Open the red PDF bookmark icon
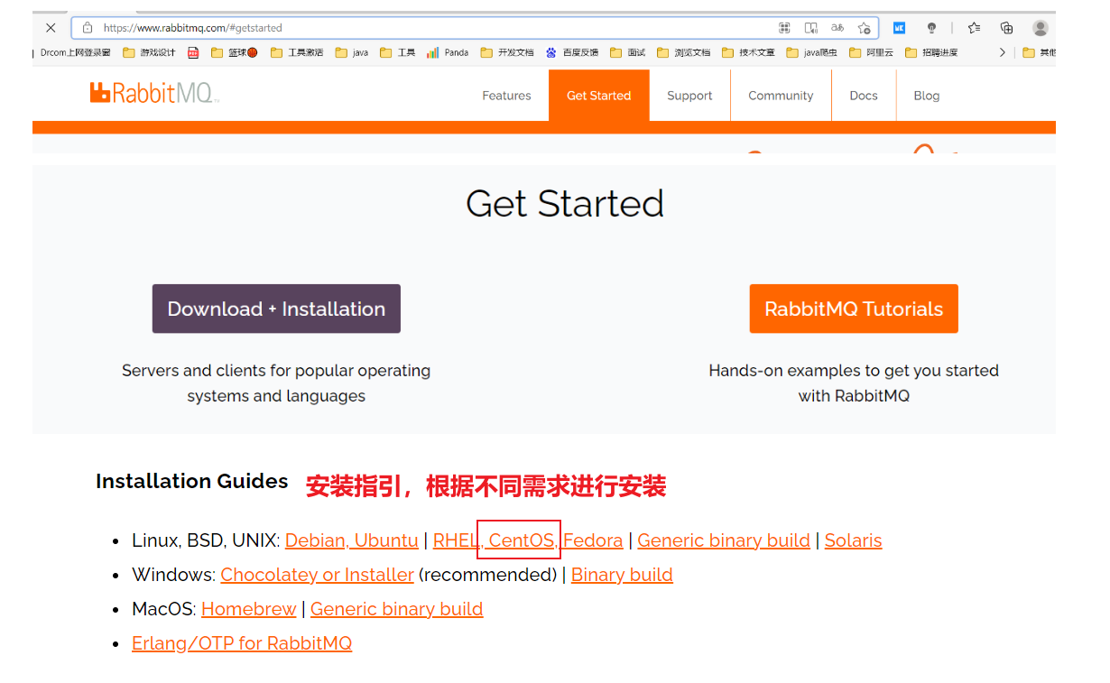Image resolution: width=1110 pixels, height=683 pixels. (x=193, y=52)
